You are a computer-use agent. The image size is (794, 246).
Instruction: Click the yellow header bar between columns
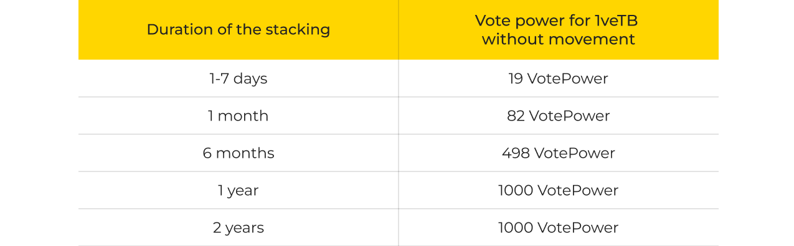click(399, 30)
